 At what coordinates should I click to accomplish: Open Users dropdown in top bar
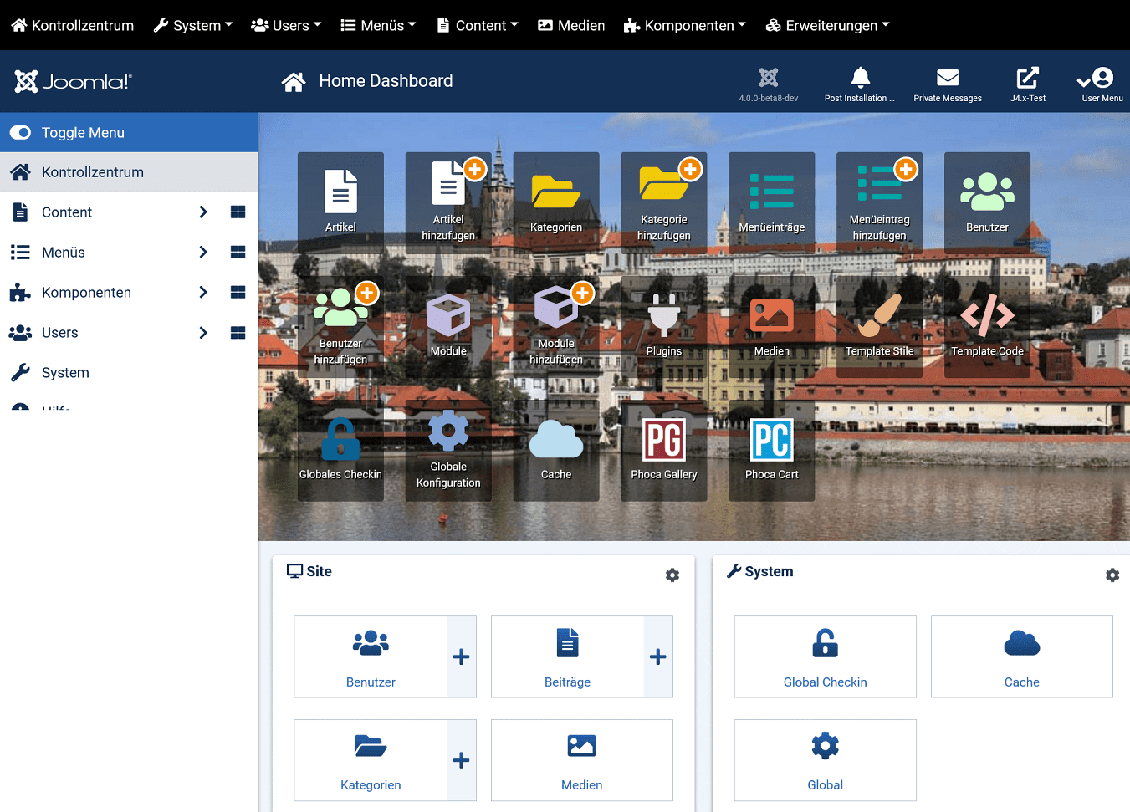(x=286, y=25)
